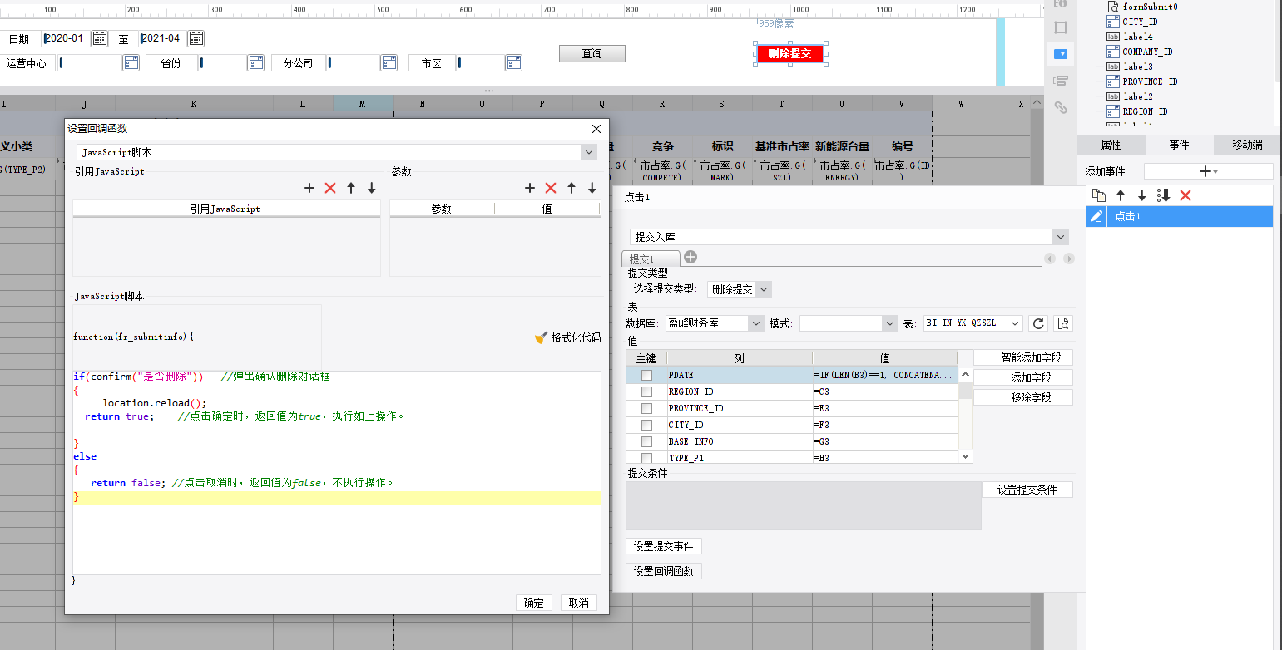Refresh the table list icon
This screenshot has height=650, width=1282.
(x=1037, y=323)
